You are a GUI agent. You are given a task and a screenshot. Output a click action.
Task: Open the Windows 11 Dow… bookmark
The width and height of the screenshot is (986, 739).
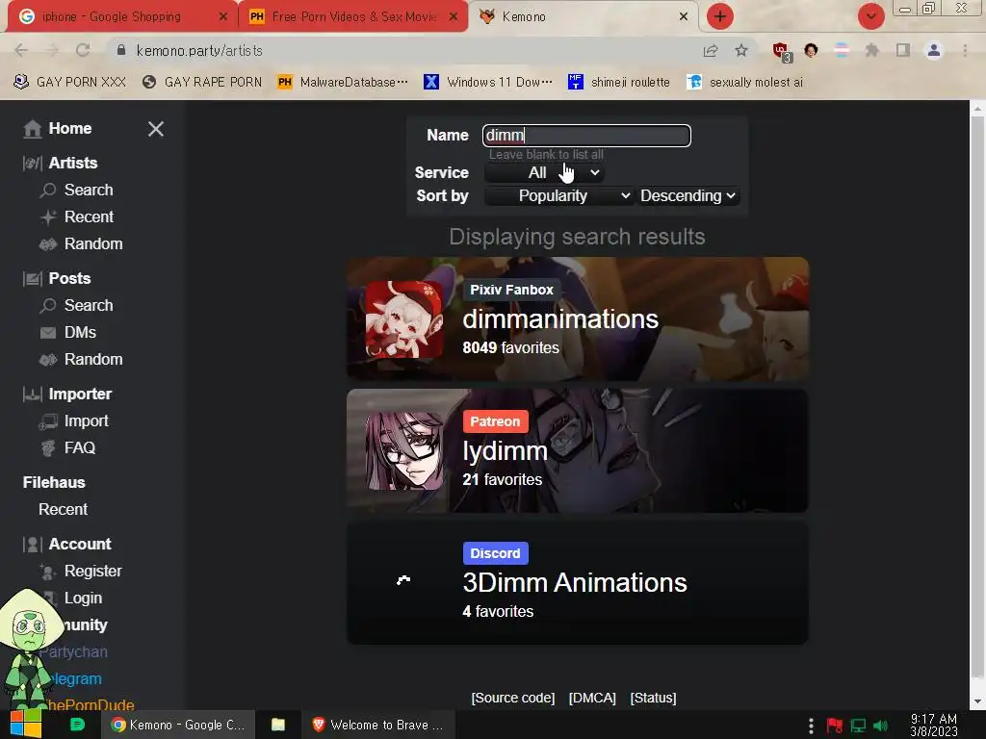[488, 83]
